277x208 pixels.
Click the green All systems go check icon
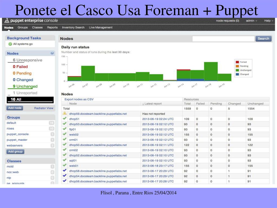pyautogui.click(x=10, y=44)
